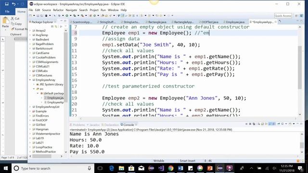
Task: Expand the Arrays2 project
Action: tap(30, 31)
